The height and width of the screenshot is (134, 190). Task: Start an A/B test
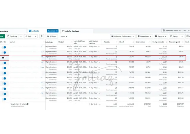52,36
